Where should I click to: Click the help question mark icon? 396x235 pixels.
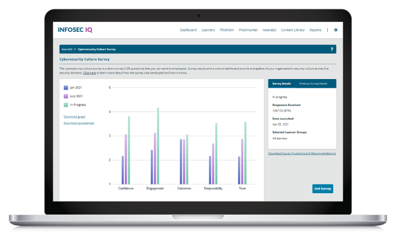pyautogui.click(x=331, y=49)
